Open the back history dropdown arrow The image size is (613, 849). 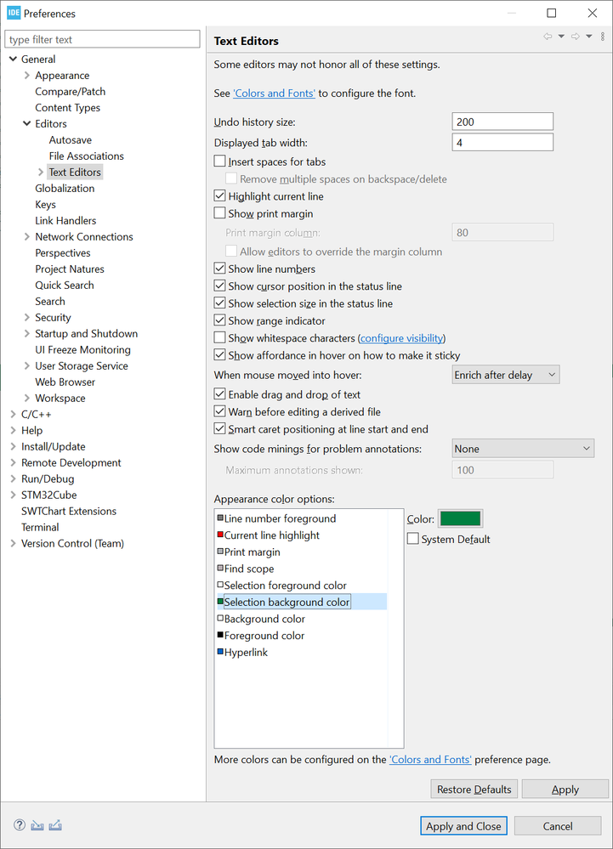pyautogui.click(x=561, y=37)
